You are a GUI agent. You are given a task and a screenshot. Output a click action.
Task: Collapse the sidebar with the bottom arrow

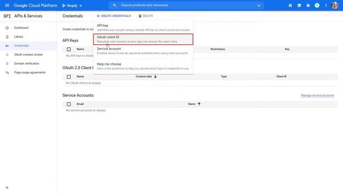7,188
